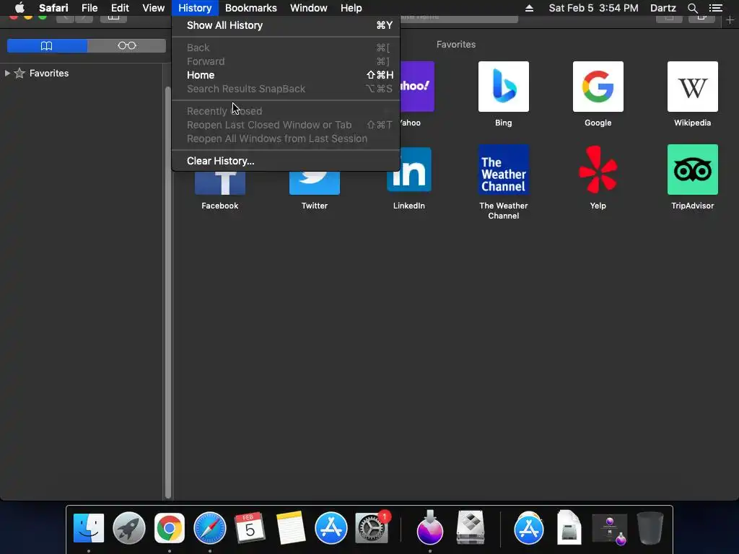Open The Weather Channel favorite

click(x=503, y=170)
